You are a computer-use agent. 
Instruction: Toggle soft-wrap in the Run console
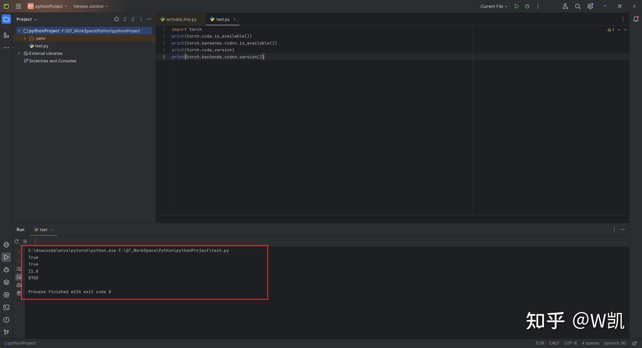click(x=19, y=269)
